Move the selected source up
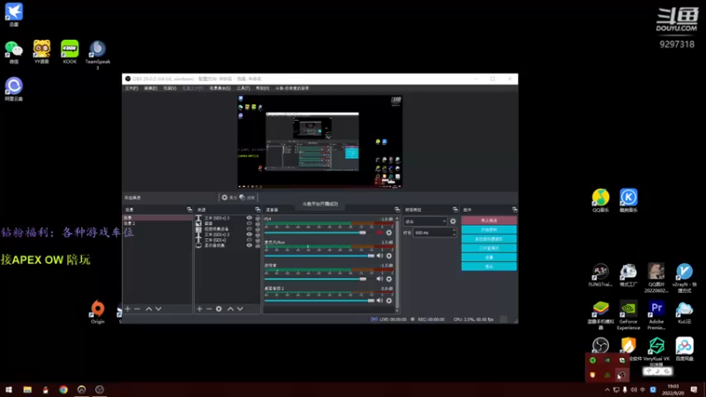Screen dimensions: 706x397 [230, 309]
